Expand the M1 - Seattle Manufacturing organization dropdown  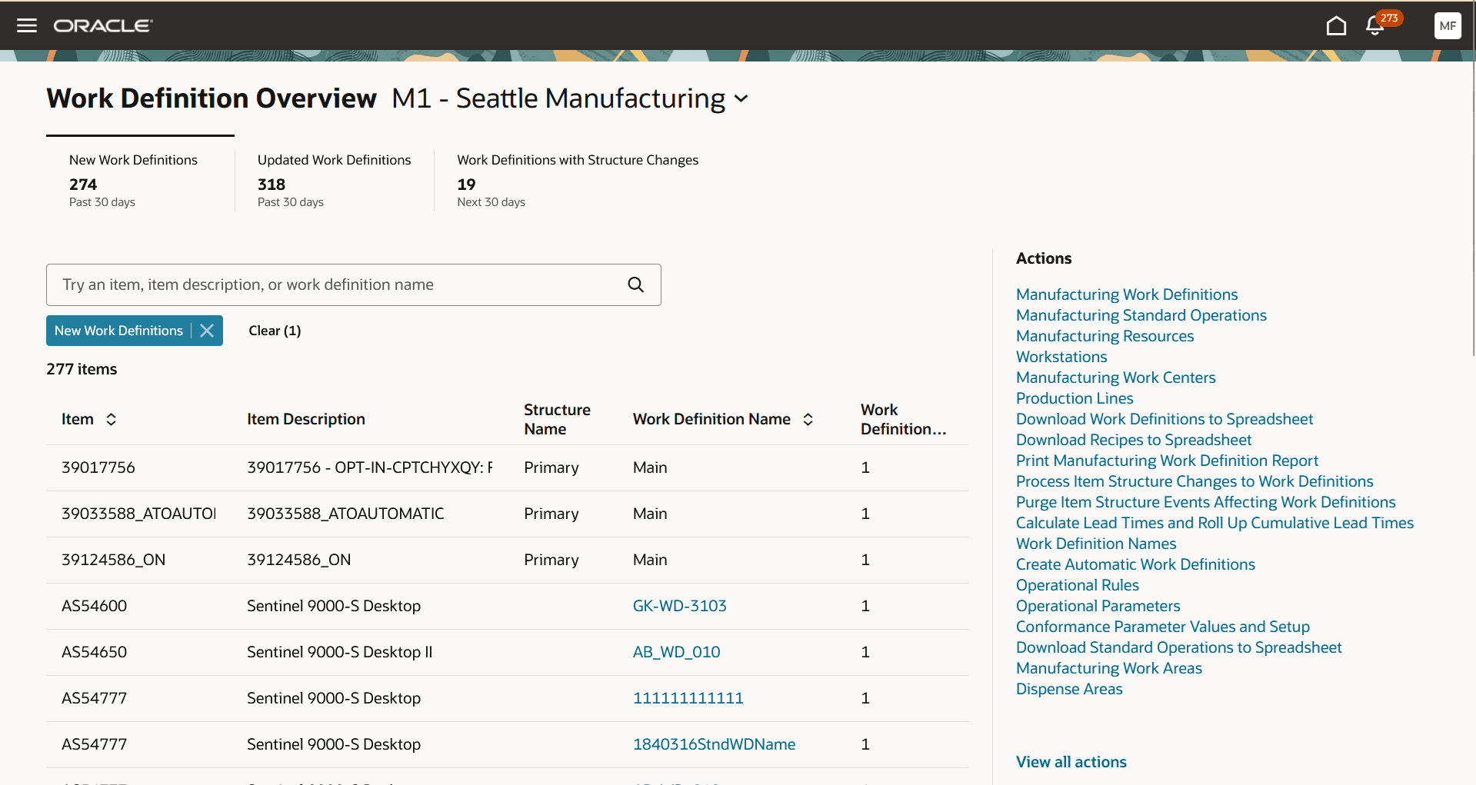click(741, 98)
